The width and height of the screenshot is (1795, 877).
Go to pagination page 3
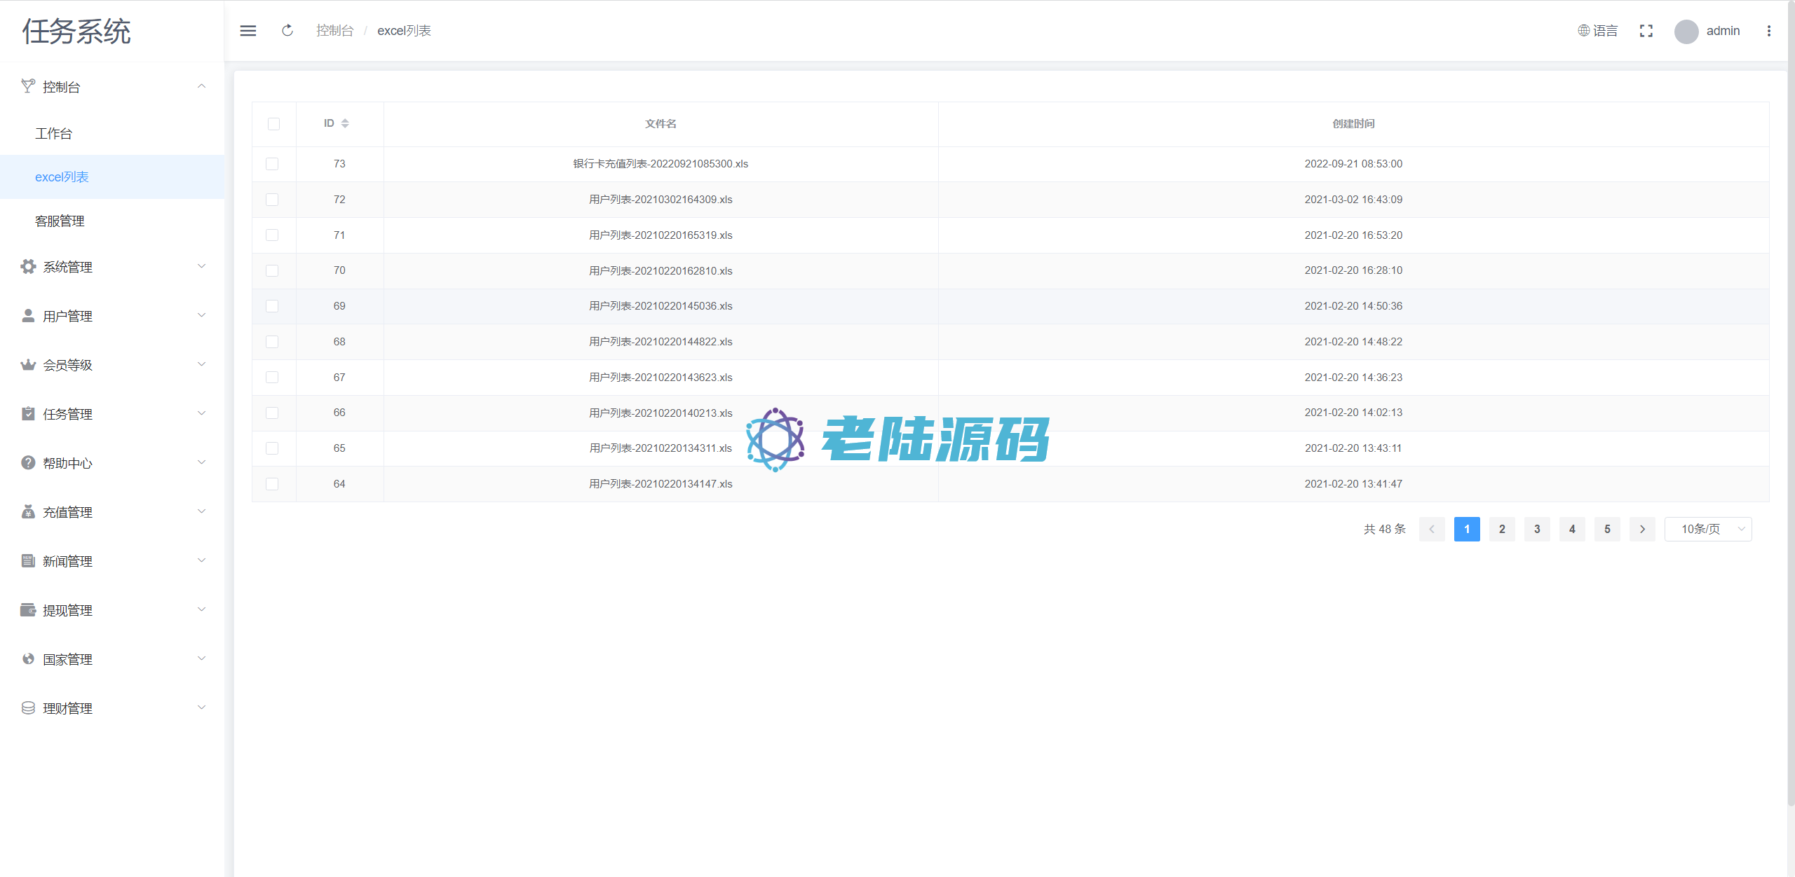coord(1537,530)
